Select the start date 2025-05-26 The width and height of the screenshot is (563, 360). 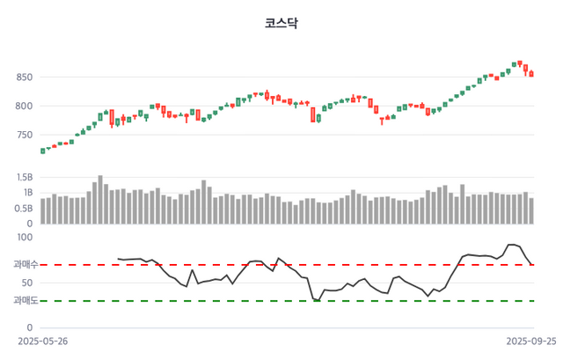tap(43, 340)
